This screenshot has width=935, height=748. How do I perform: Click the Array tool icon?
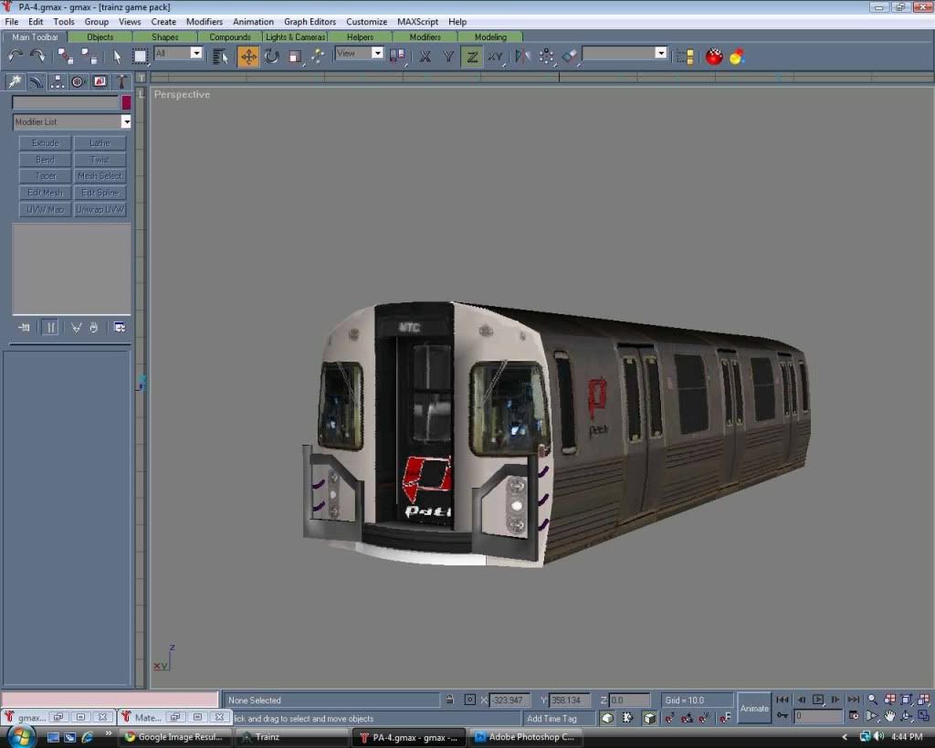546,57
